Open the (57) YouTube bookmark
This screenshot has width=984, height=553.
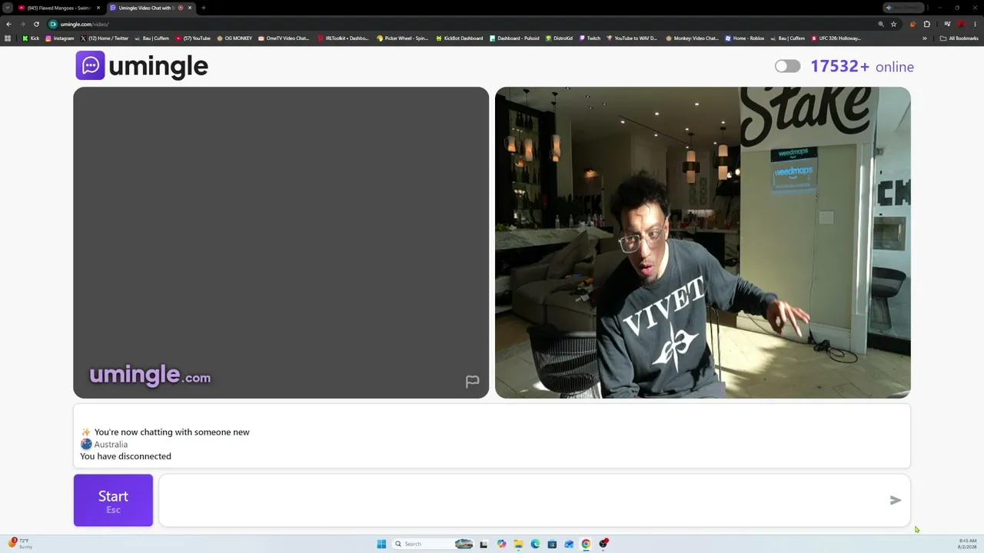pos(192,38)
